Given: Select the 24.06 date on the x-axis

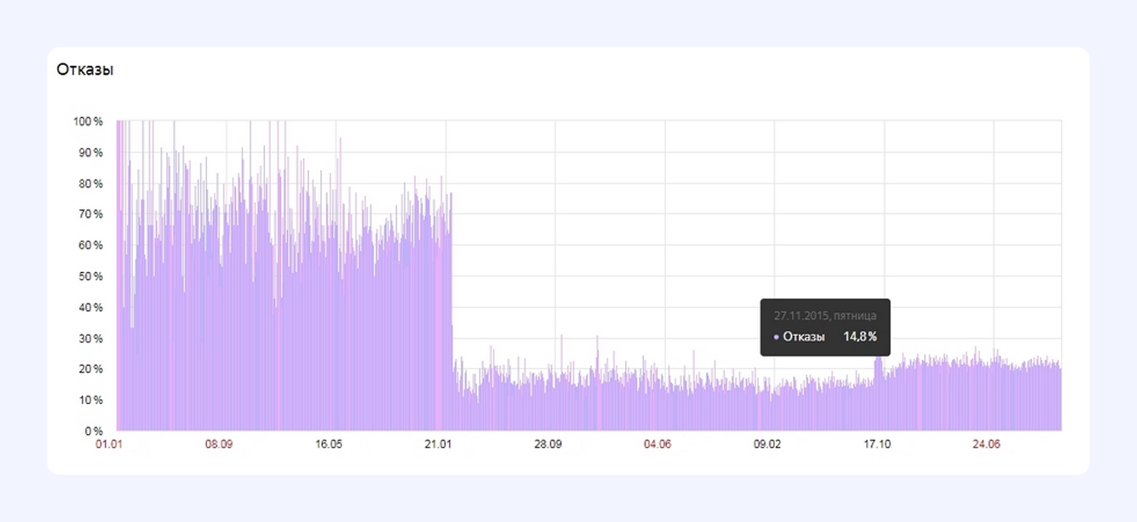Looking at the screenshot, I should 986,444.
